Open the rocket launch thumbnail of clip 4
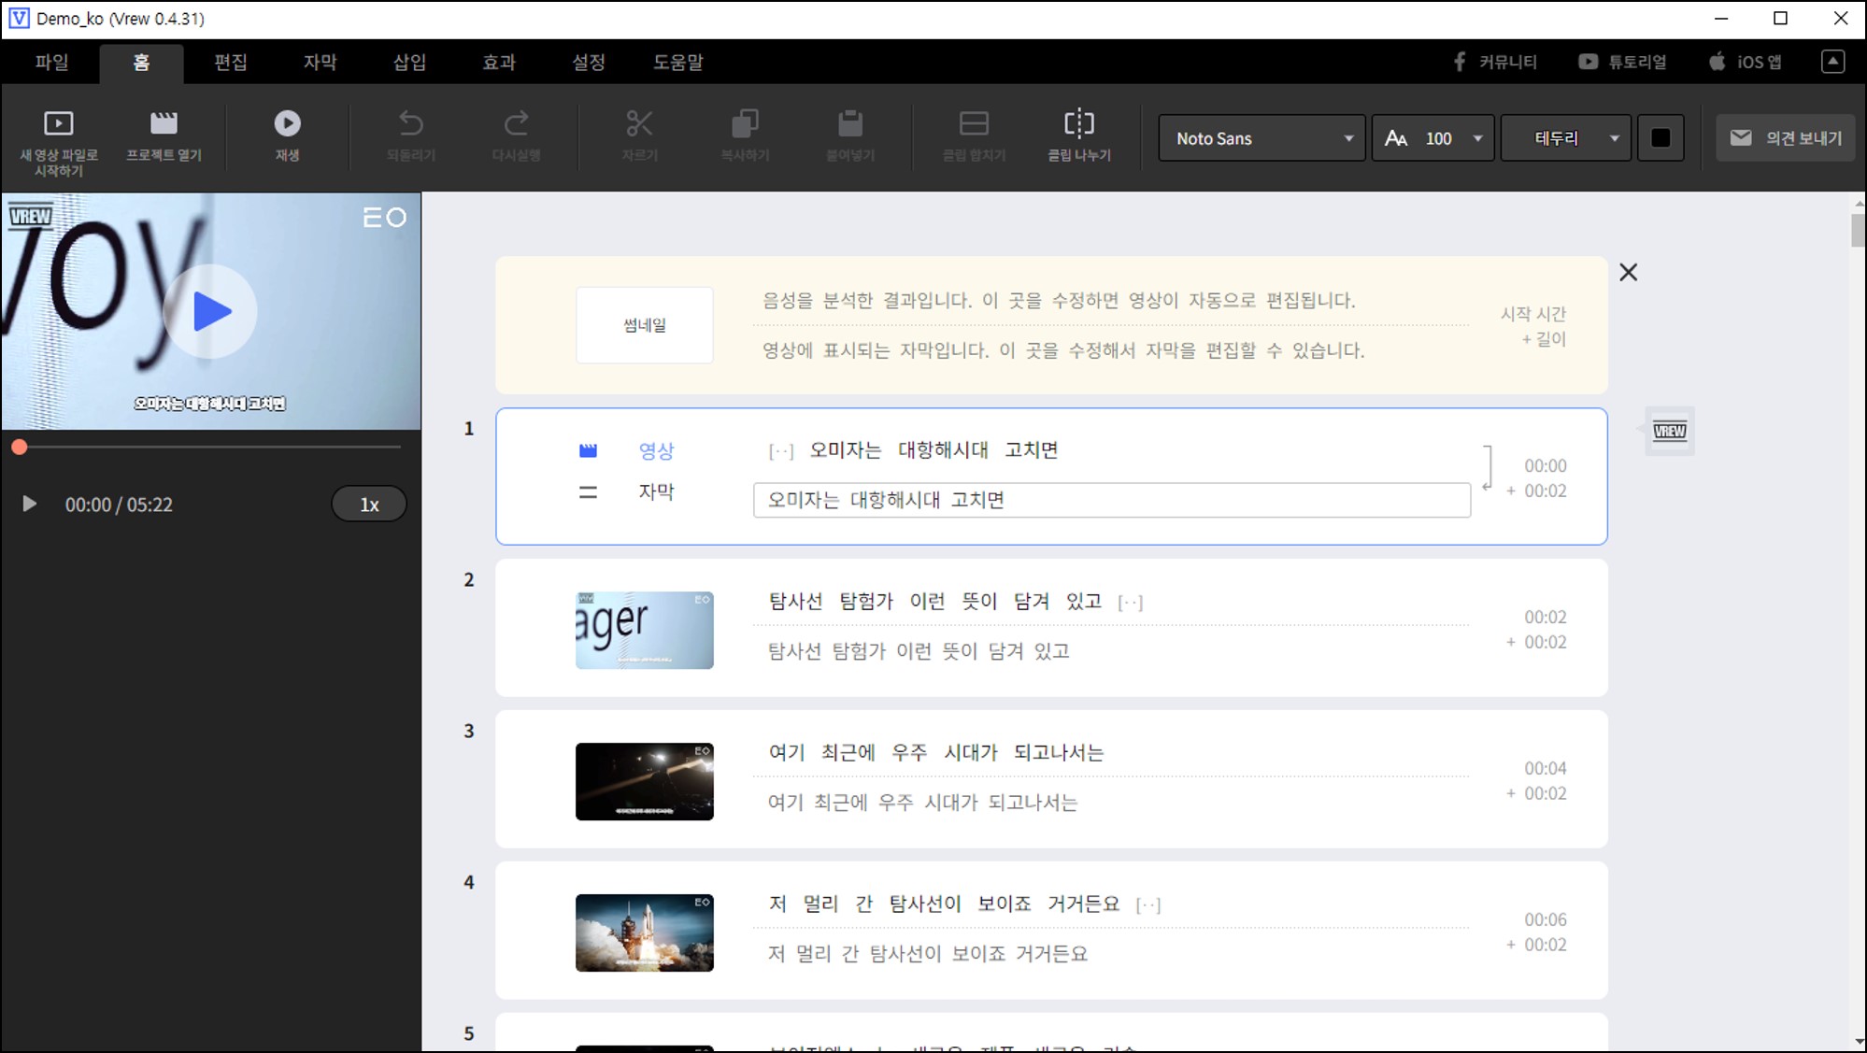1867x1053 pixels. click(645, 932)
